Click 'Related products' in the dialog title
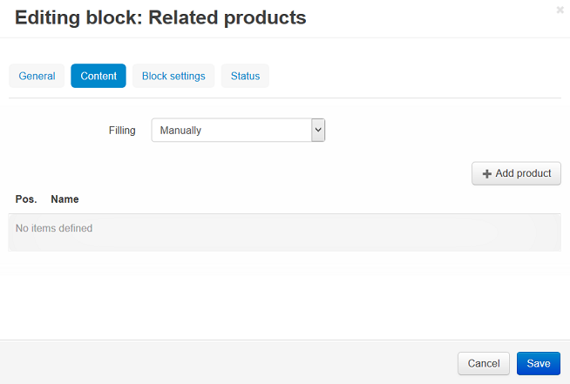 click(x=227, y=17)
